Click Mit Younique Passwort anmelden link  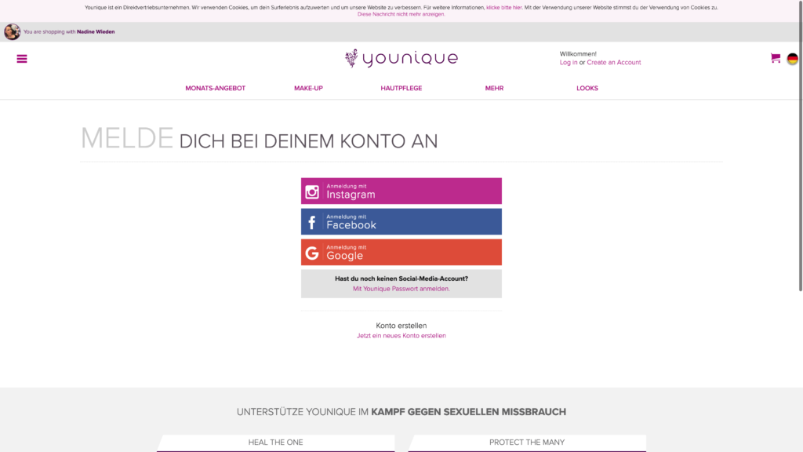point(401,289)
